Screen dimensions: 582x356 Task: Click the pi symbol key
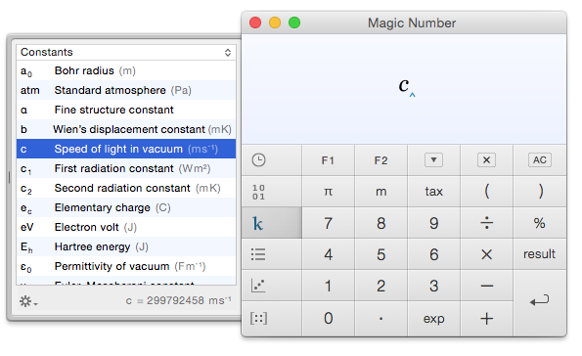328,192
